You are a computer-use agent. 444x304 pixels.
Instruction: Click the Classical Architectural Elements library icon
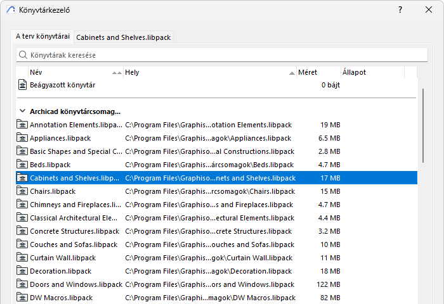tap(22, 217)
